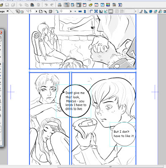Screen dimensions: 166x168
Task: Click the horizontal scrollbar at the bottom
Action: [111, 167]
